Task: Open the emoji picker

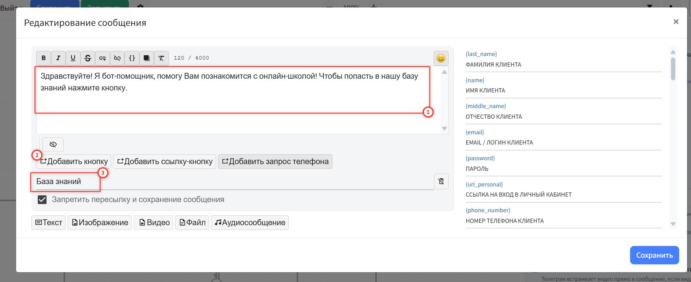Action: click(441, 58)
